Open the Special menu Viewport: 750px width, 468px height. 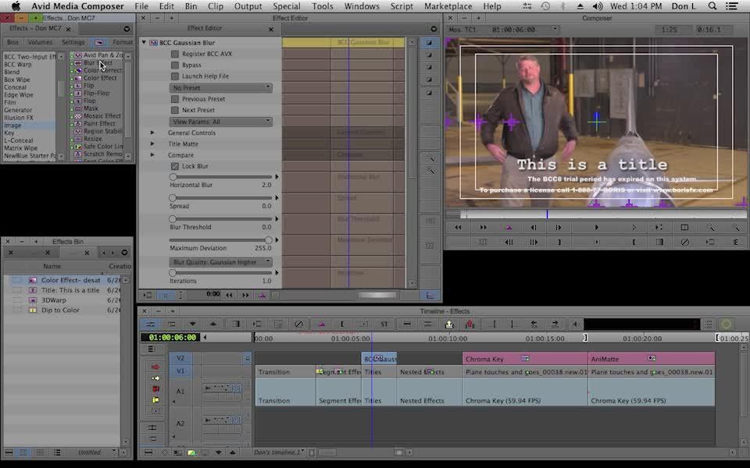click(287, 6)
